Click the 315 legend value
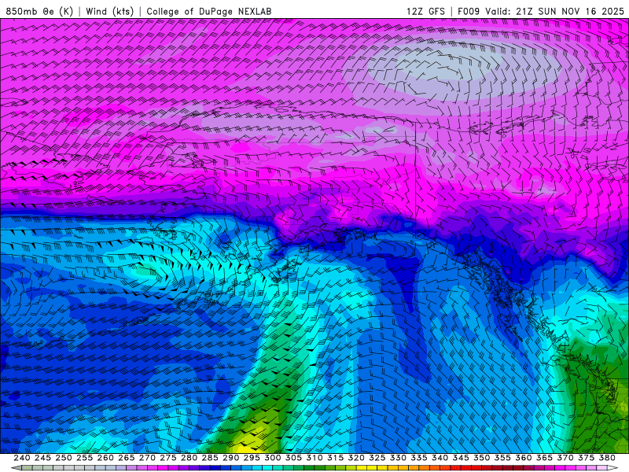The height and width of the screenshot is (472, 629). coord(335,458)
